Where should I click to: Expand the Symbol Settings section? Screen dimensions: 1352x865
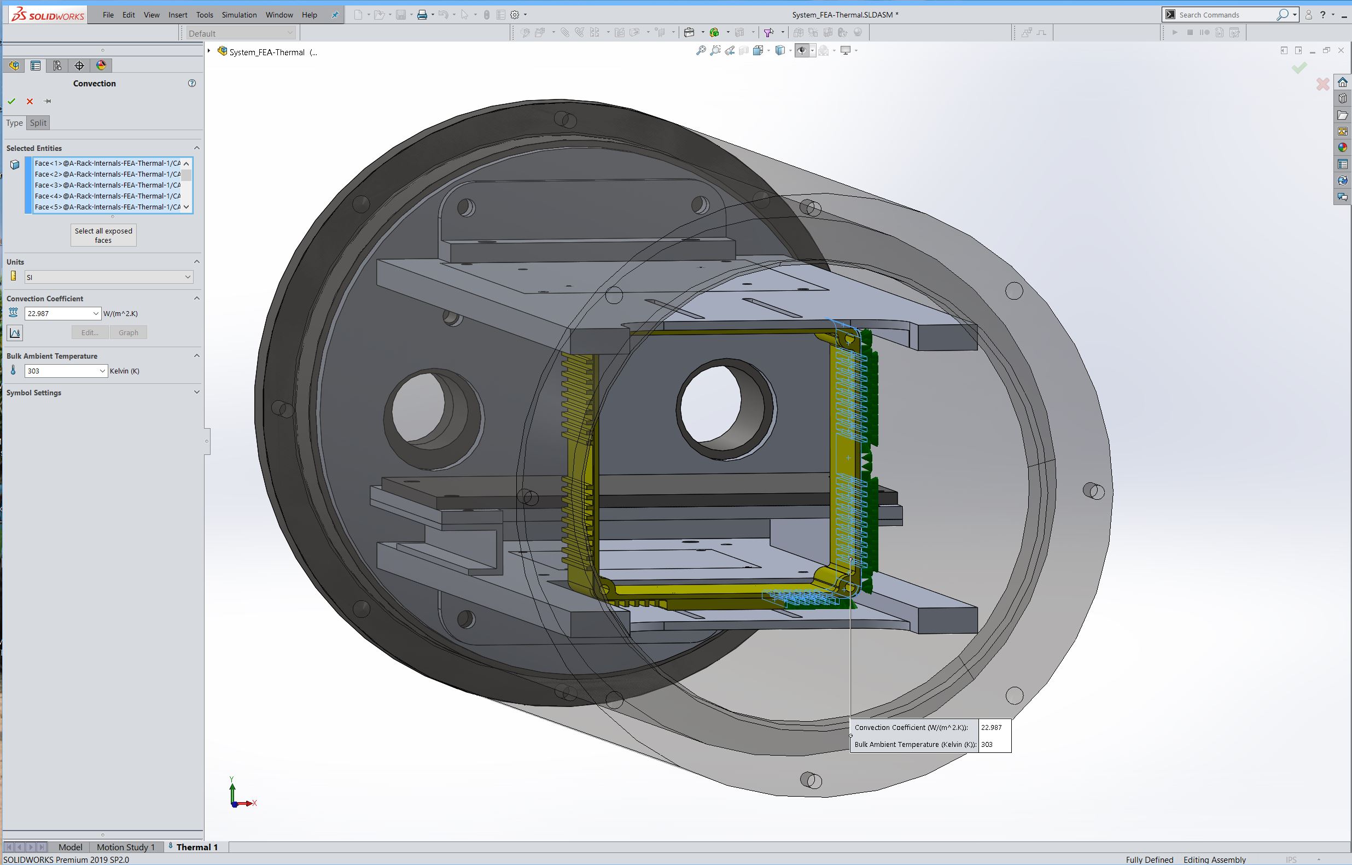(x=196, y=392)
